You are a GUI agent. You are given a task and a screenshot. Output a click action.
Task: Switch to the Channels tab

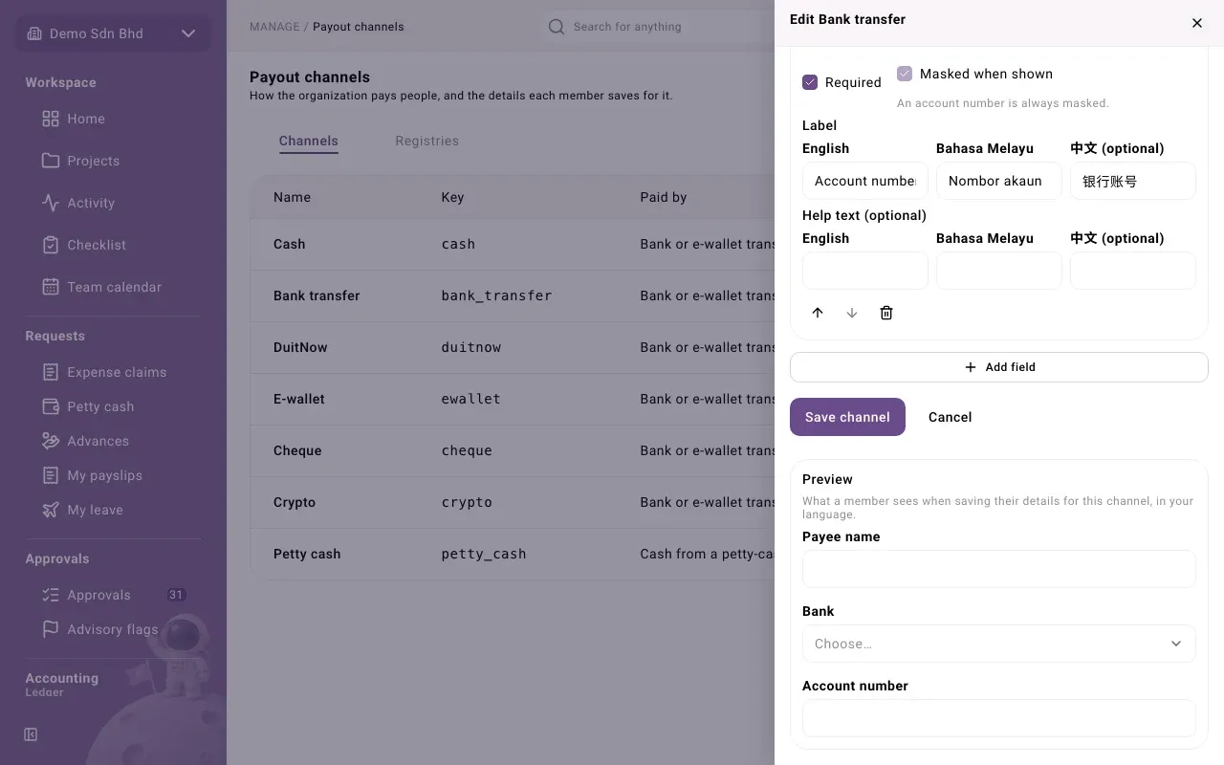309,141
